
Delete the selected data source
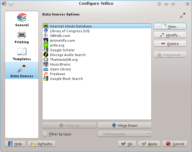(170, 44)
